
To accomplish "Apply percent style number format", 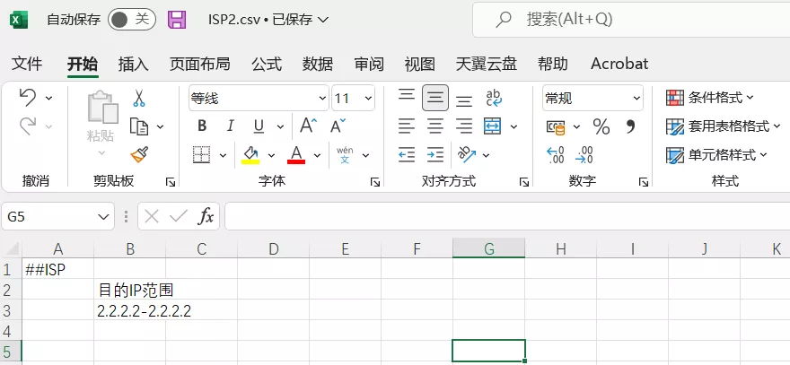I will tap(601, 126).
